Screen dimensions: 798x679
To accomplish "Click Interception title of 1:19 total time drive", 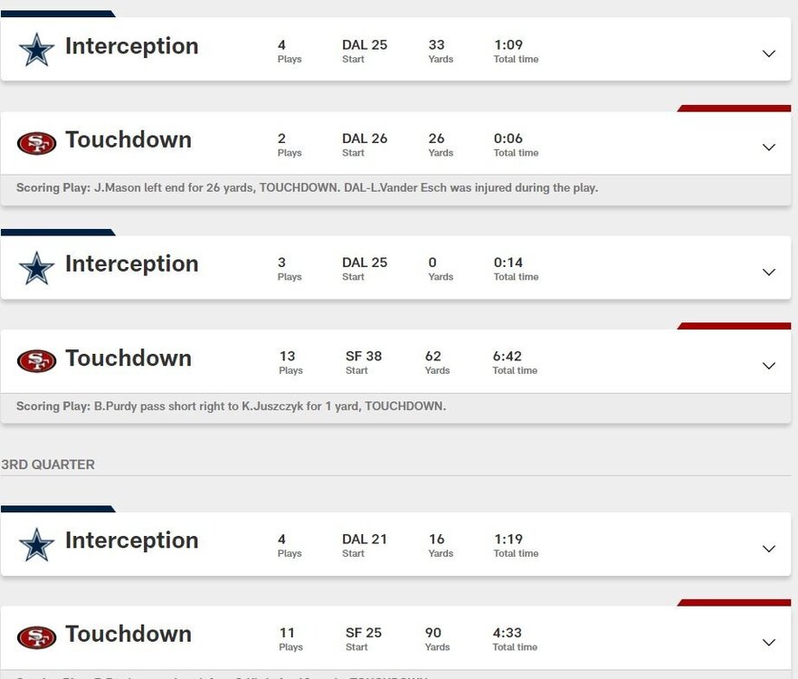I will point(131,540).
